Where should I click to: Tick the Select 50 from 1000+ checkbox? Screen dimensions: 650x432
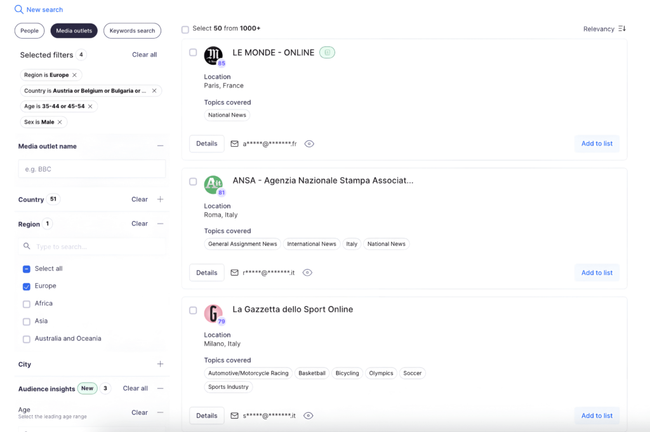(x=185, y=29)
